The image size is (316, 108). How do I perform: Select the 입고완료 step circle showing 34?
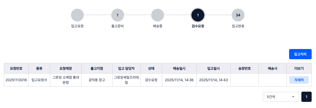coord(238,15)
